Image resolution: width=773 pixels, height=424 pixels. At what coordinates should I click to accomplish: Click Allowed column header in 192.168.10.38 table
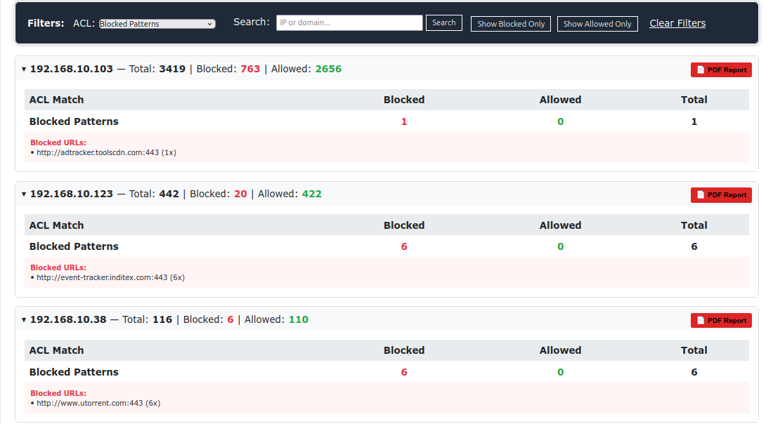561,350
